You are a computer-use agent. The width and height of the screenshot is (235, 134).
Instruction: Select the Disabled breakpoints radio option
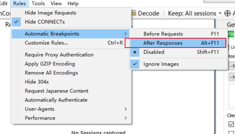pyautogui.click(x=154, y=52)
